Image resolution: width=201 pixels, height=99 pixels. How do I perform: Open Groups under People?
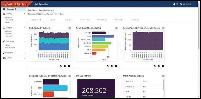tap(9, 31)
